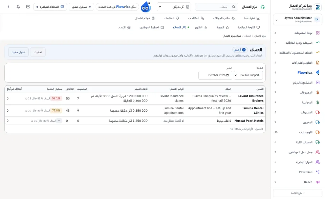Viewport: 325px width, 199px height.
Task: Switch to اللوحة المباشرة tab
Action: pyautogui.click(x=249, y=27)
